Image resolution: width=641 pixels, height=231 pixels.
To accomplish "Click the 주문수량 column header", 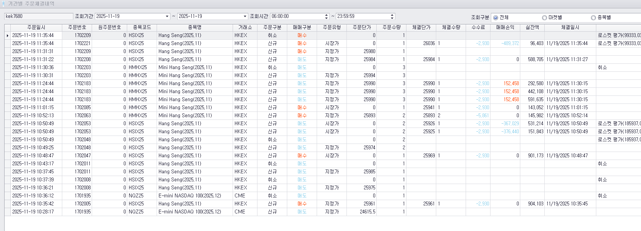I will tap(392, 27).
